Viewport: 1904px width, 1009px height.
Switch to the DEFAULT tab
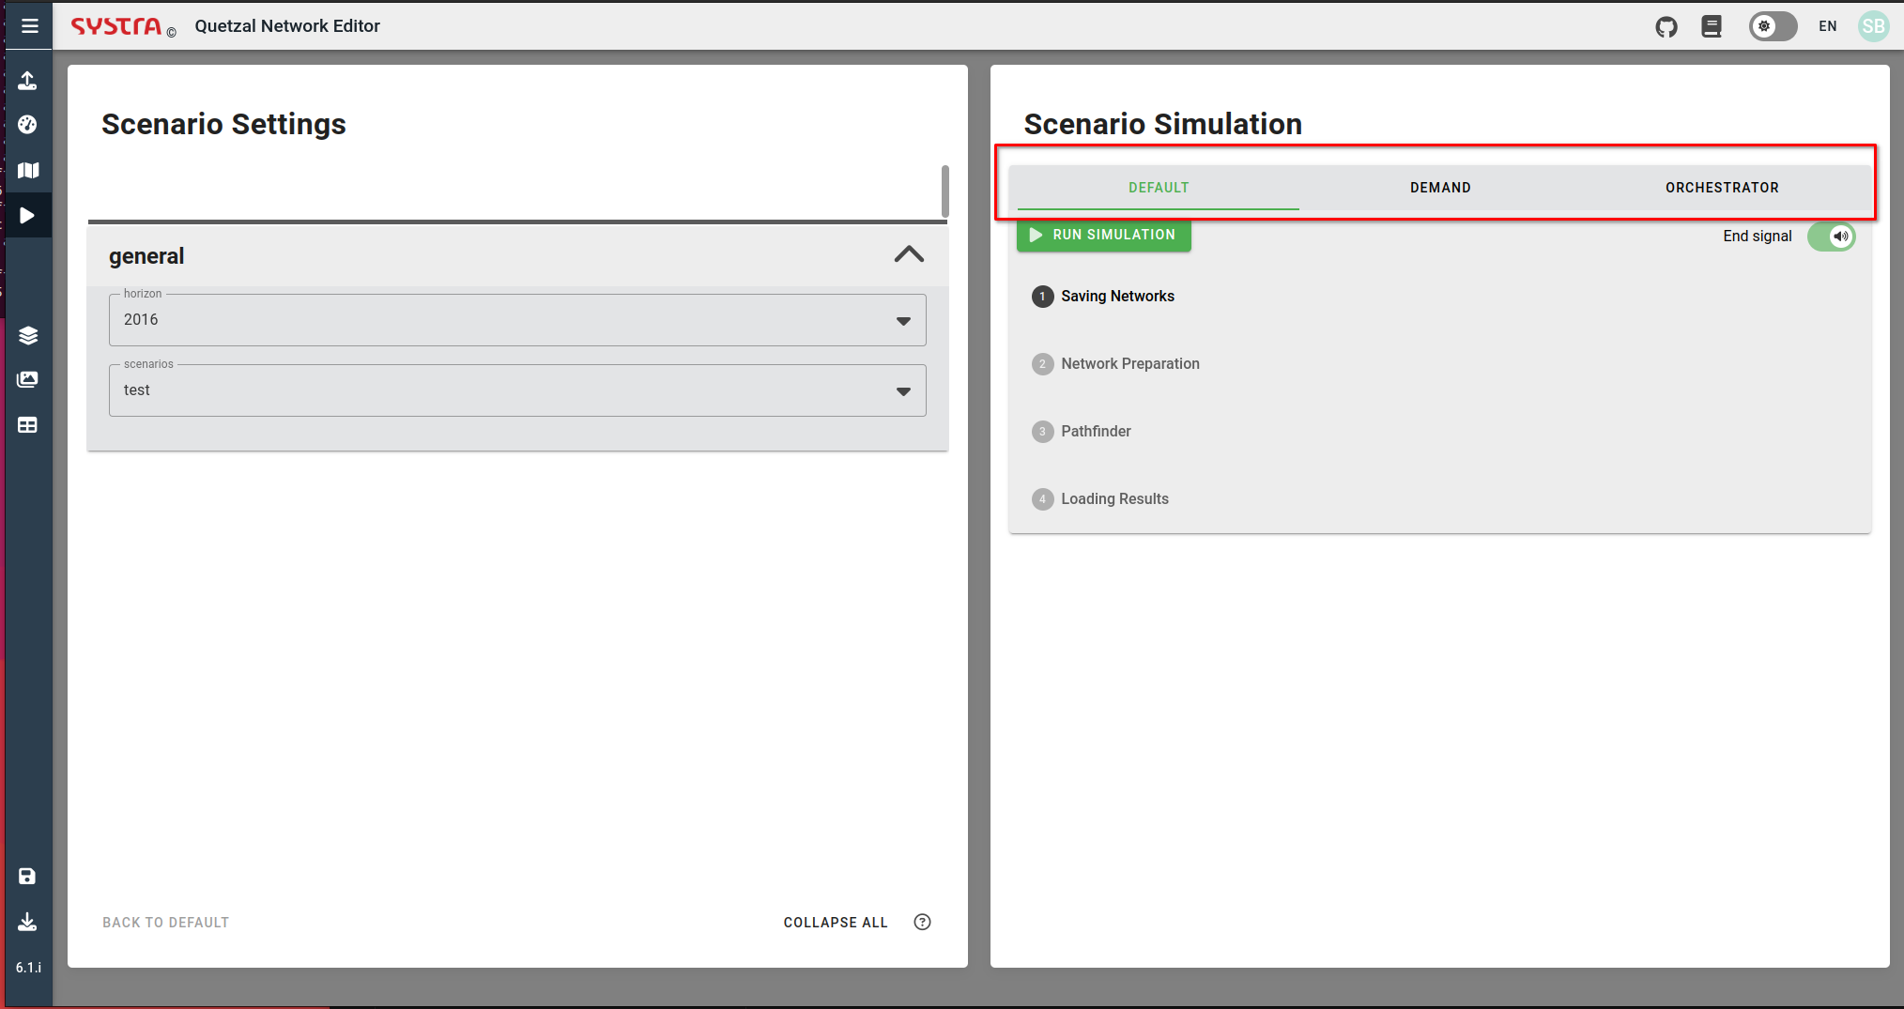[x=1159, y=188]
